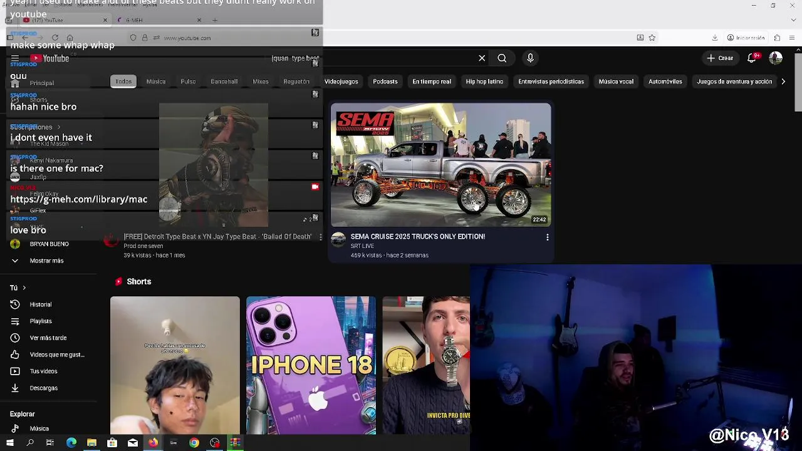Bookmark this page with the star icon
802x451 pixels.
click(x=652, y=38)
